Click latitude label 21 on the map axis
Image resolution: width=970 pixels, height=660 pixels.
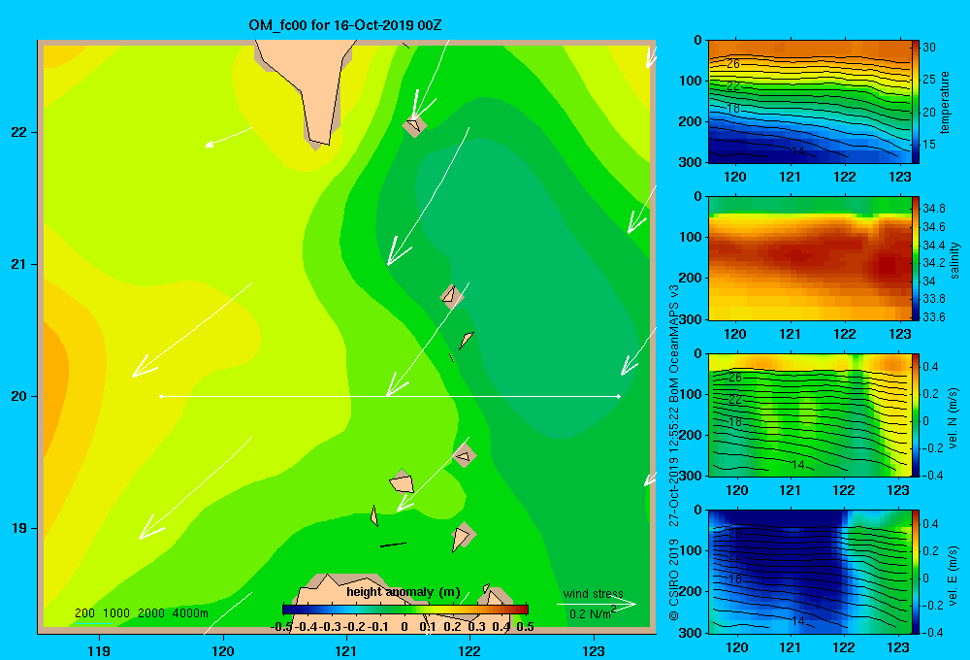(x=19, y=264)
